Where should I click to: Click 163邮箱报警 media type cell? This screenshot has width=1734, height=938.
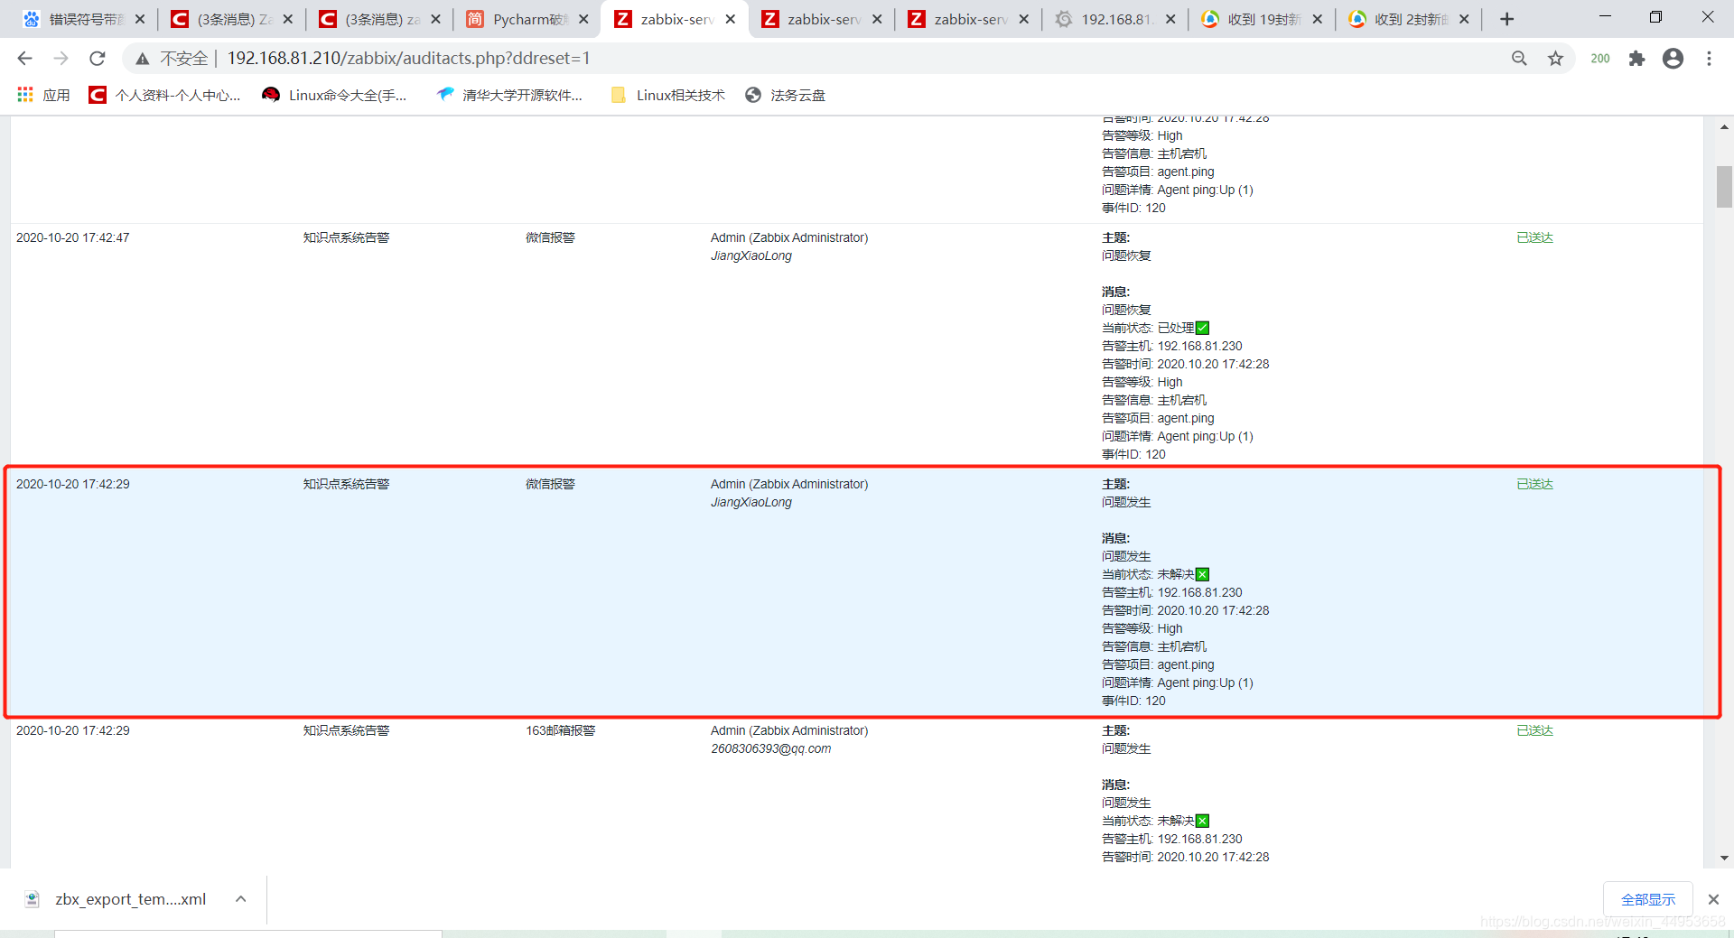click(x=560, y=730)
